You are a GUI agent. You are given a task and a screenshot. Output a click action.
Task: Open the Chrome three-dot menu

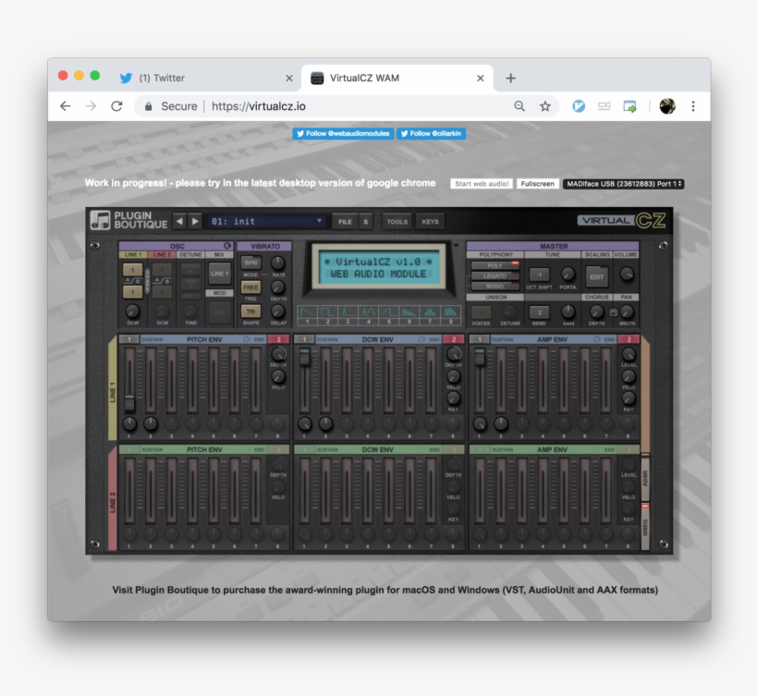(x=692, y=106)
